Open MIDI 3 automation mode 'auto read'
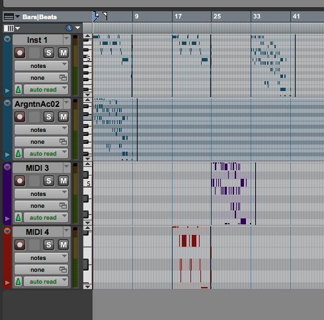Image resolution: width=324 pixels, height=320 pixels. click(x=46, y=218)
